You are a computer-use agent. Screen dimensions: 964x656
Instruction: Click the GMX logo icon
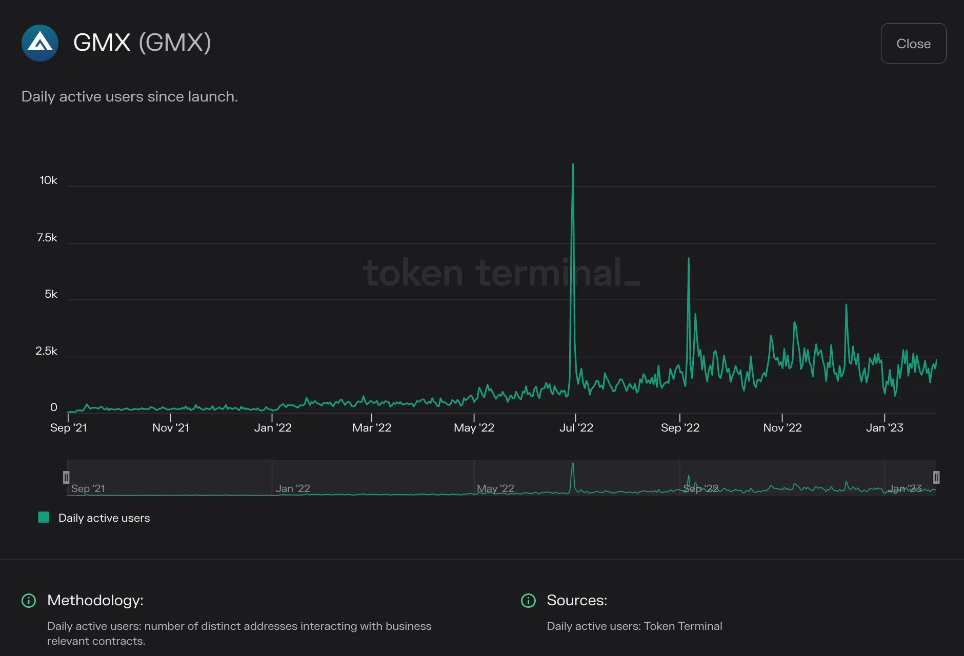point(40,43)
